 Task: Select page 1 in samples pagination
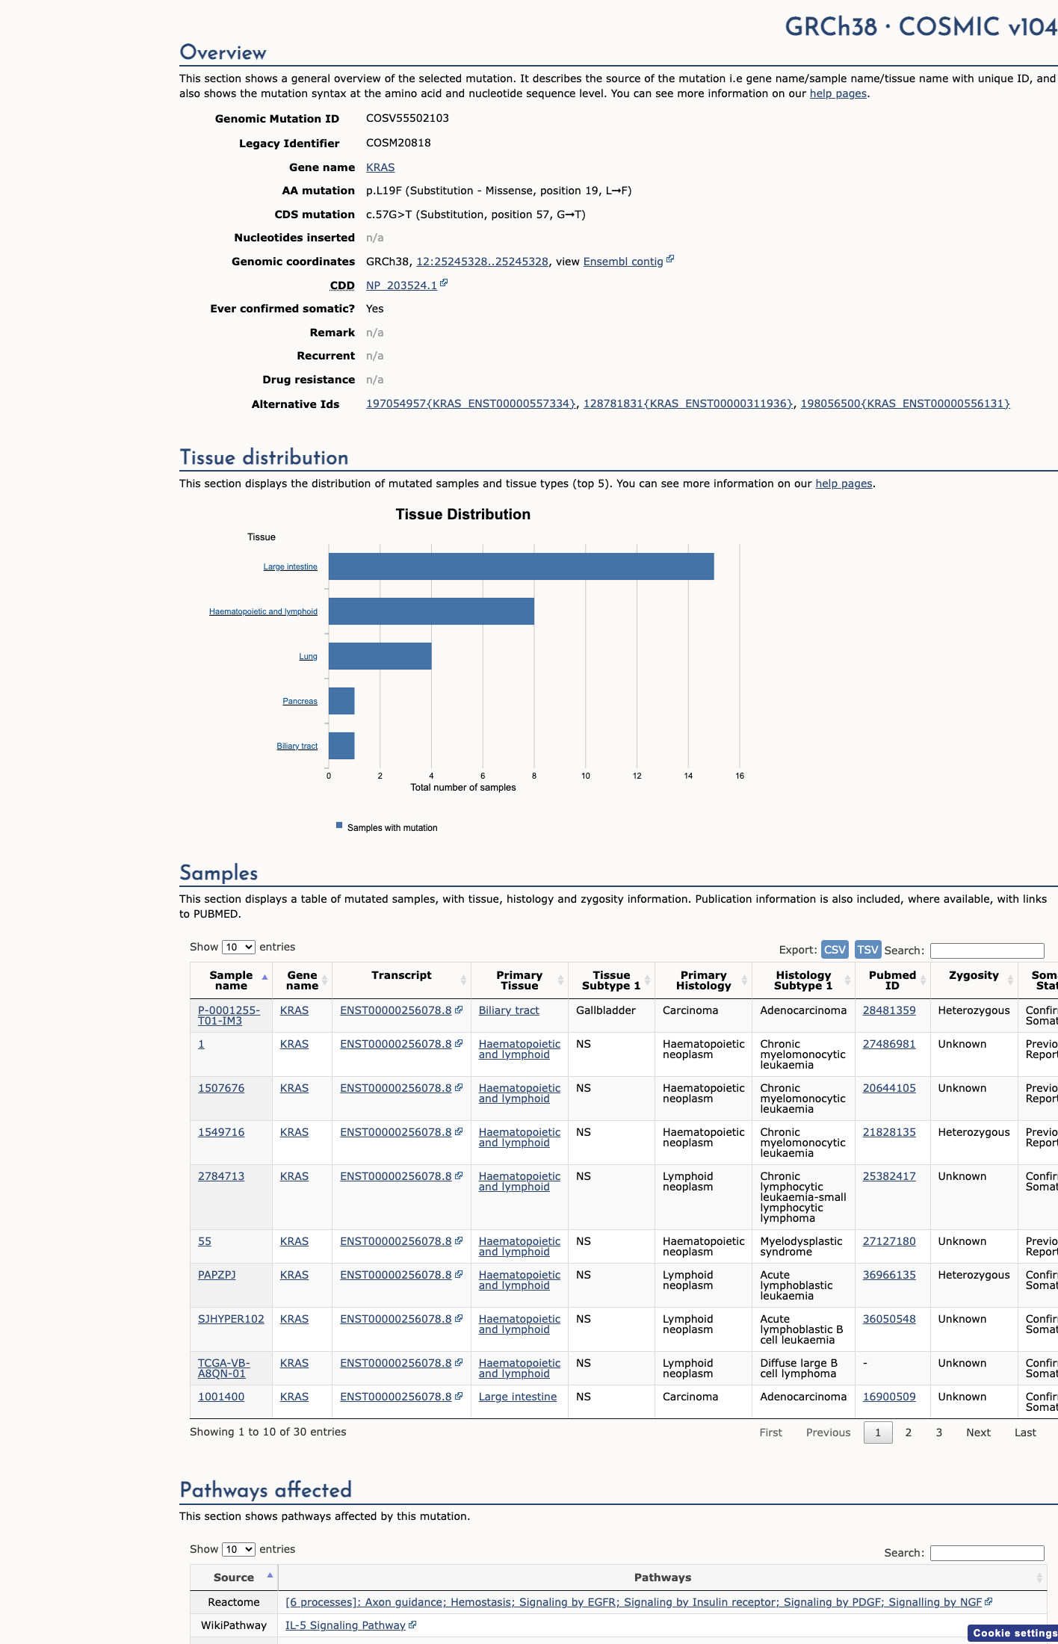click(878, 1433)
